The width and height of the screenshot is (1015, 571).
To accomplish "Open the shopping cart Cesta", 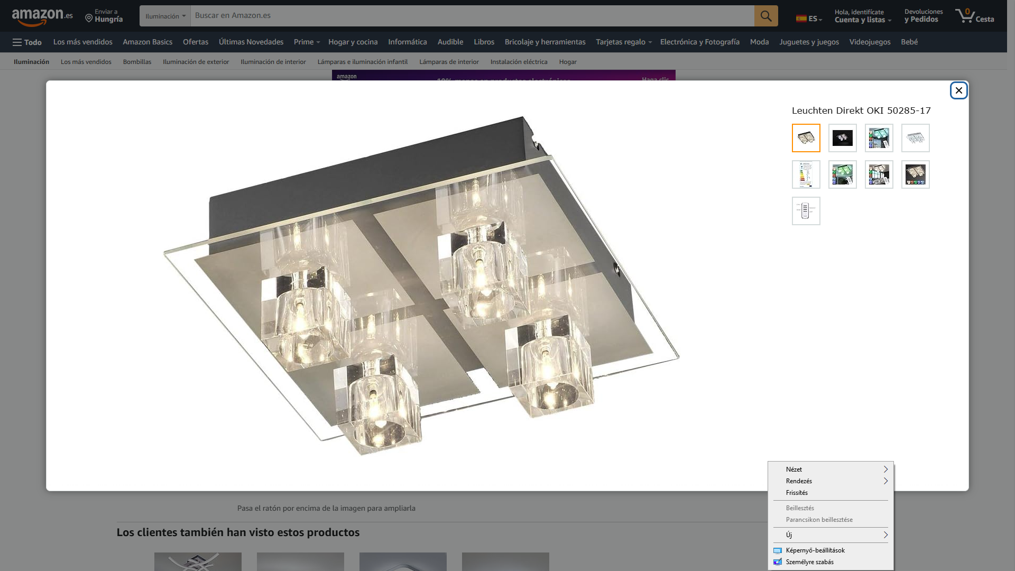I will click(974, 16).
